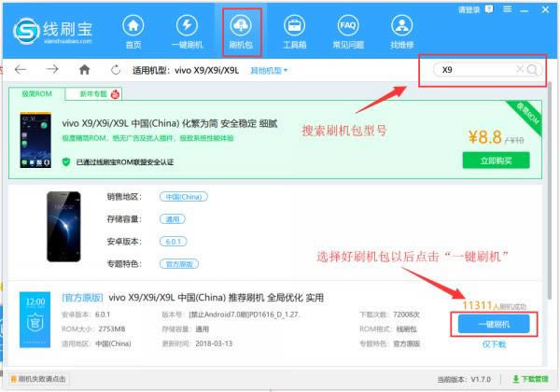Click the [官方原版] tag in the ROM title
Image resolution: width=560 pixels, height=392 pixels.
(82, 298)
